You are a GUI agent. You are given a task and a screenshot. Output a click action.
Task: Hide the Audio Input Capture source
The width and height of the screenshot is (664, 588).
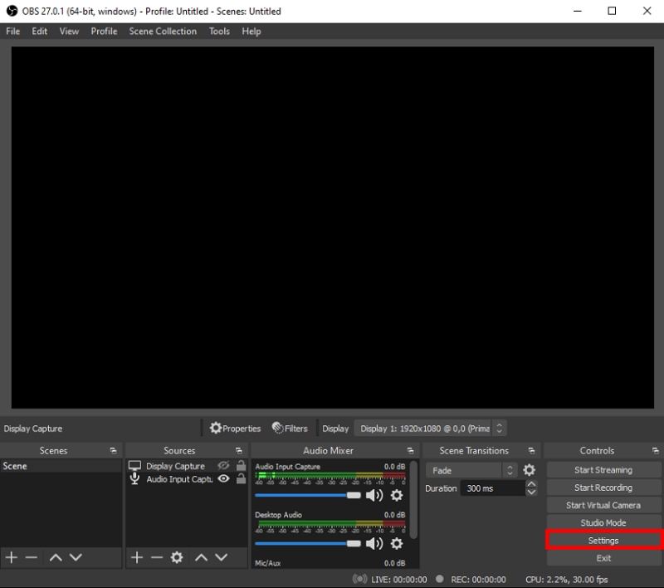pyautogui.click(x=224, y=479)
